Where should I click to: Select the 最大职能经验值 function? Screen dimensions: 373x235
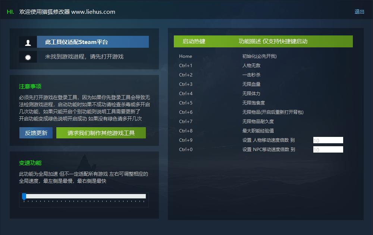tap(258, 131)
